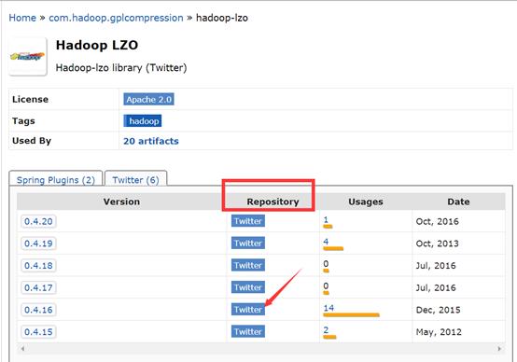The width and height of the screenshot is (517, 362).
Task: Click scrollbar right arrow under table
Action: pos(499,349)
